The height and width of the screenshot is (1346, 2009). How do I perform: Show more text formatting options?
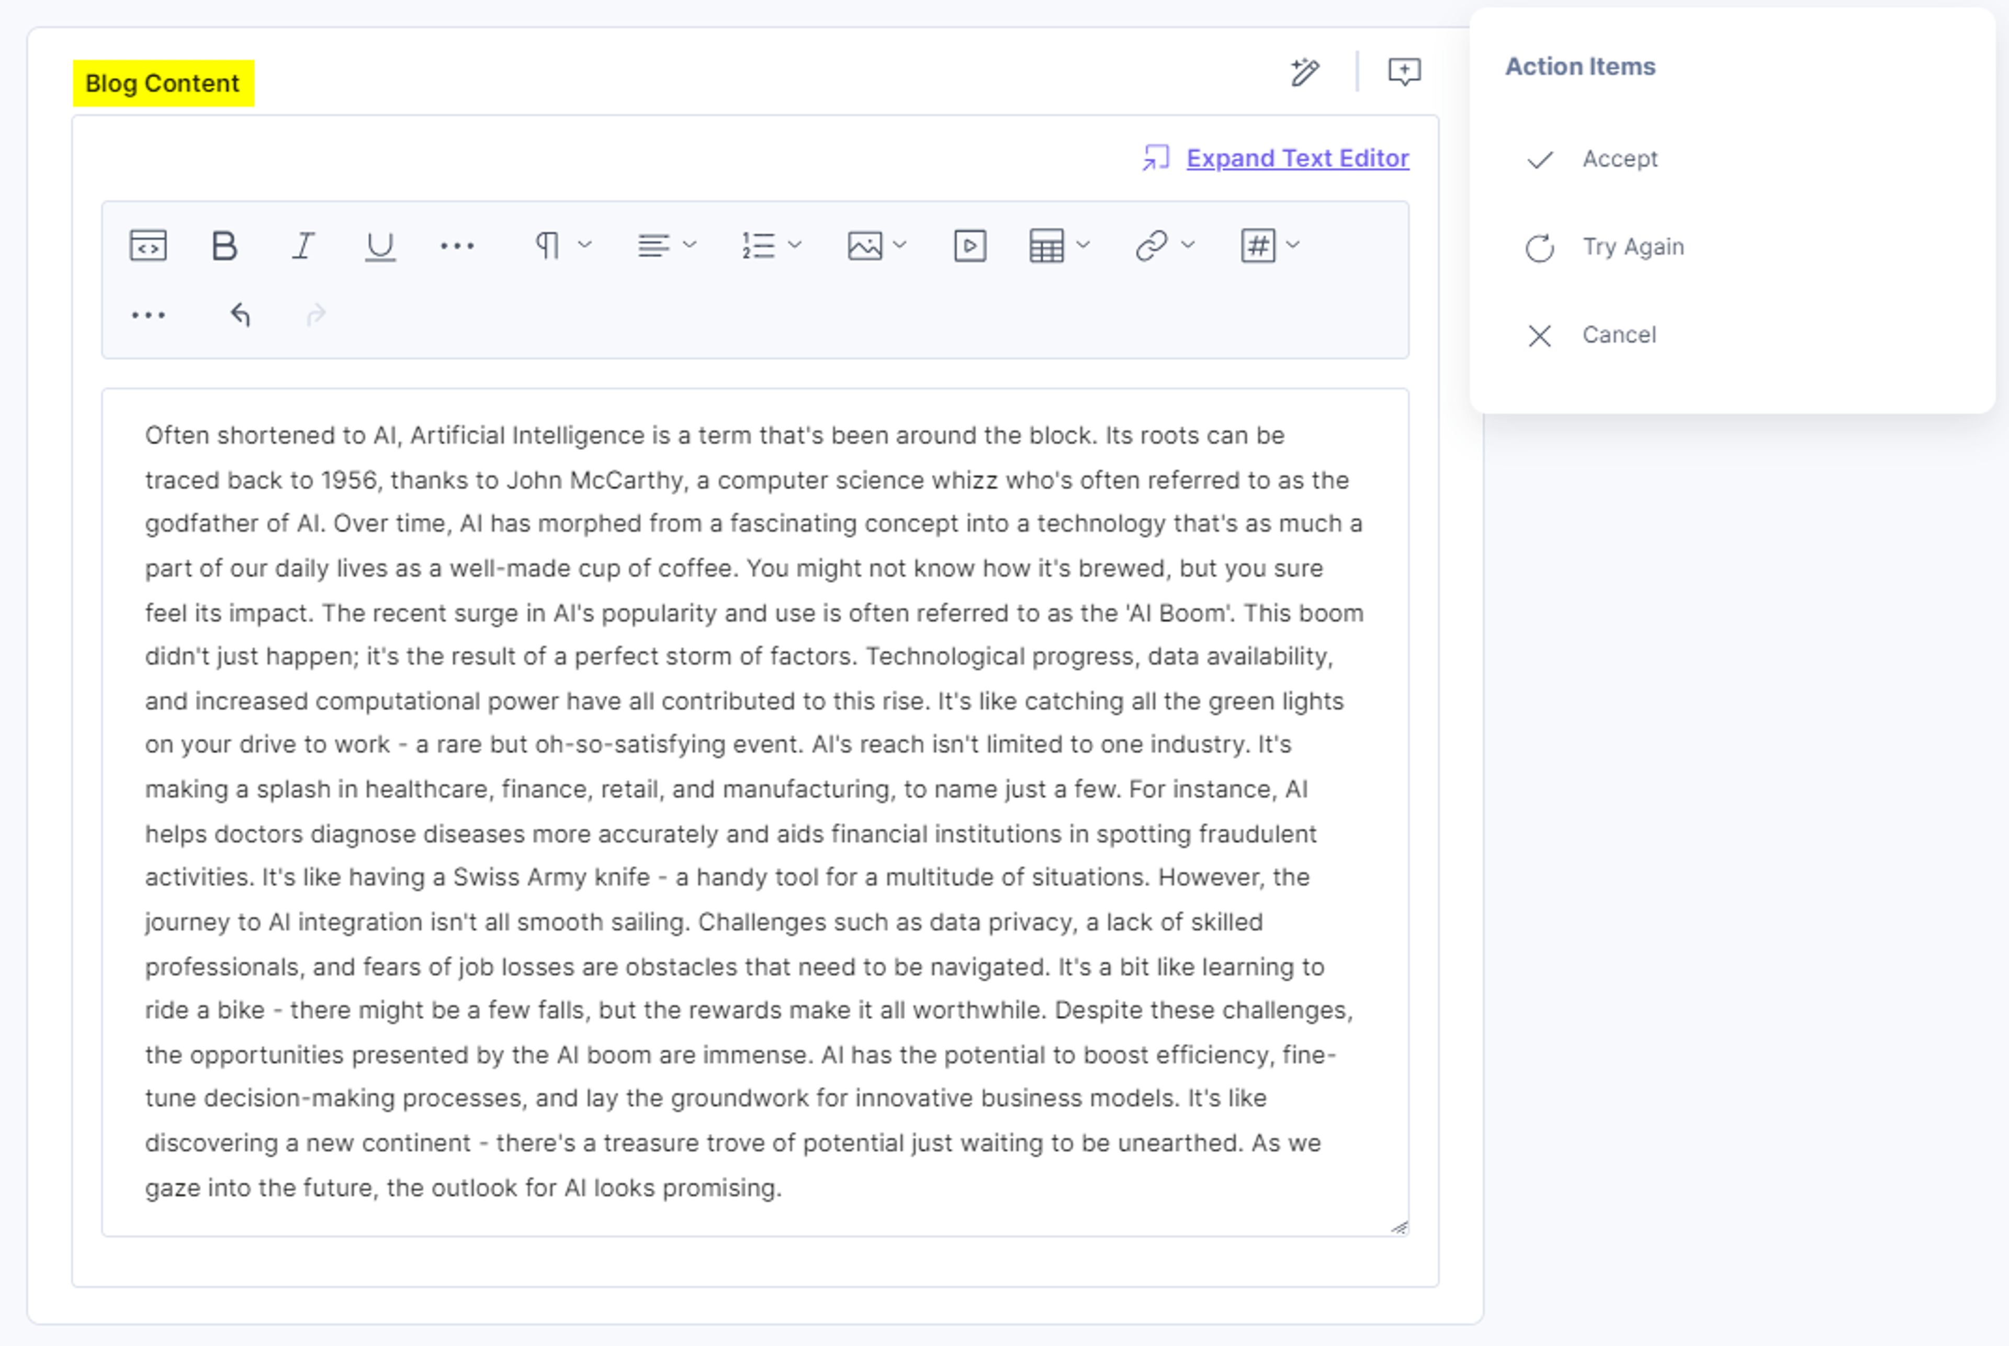[x=457, y=245]
